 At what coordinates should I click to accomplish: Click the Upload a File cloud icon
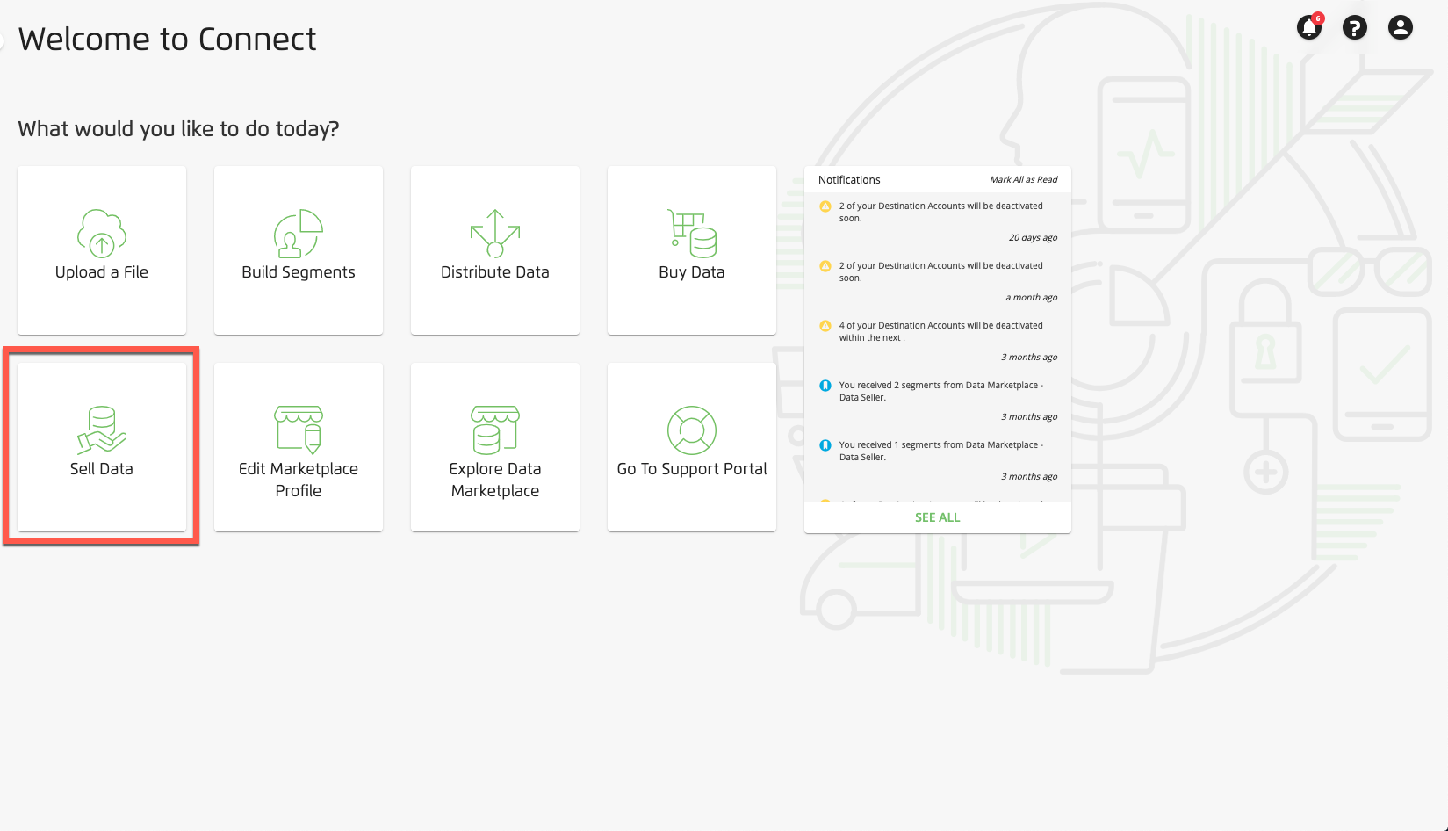tap(102, 233)
